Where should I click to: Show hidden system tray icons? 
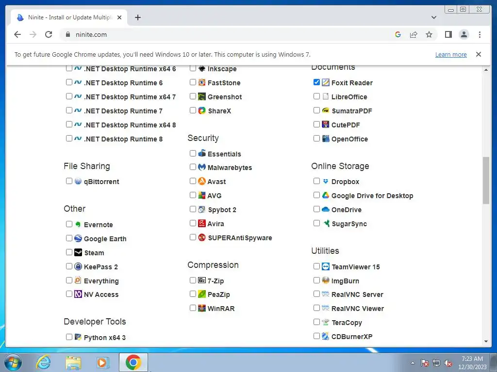click(413, 363)
